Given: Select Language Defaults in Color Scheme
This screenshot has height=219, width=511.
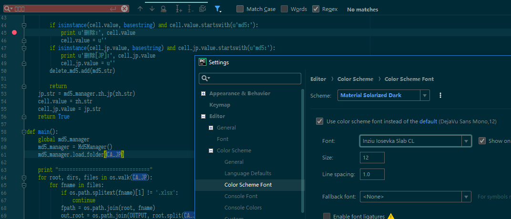Looking at the screenshot, I should click(248, 173).
